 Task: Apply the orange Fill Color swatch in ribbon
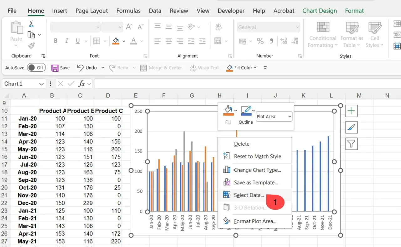pos(116,41)
